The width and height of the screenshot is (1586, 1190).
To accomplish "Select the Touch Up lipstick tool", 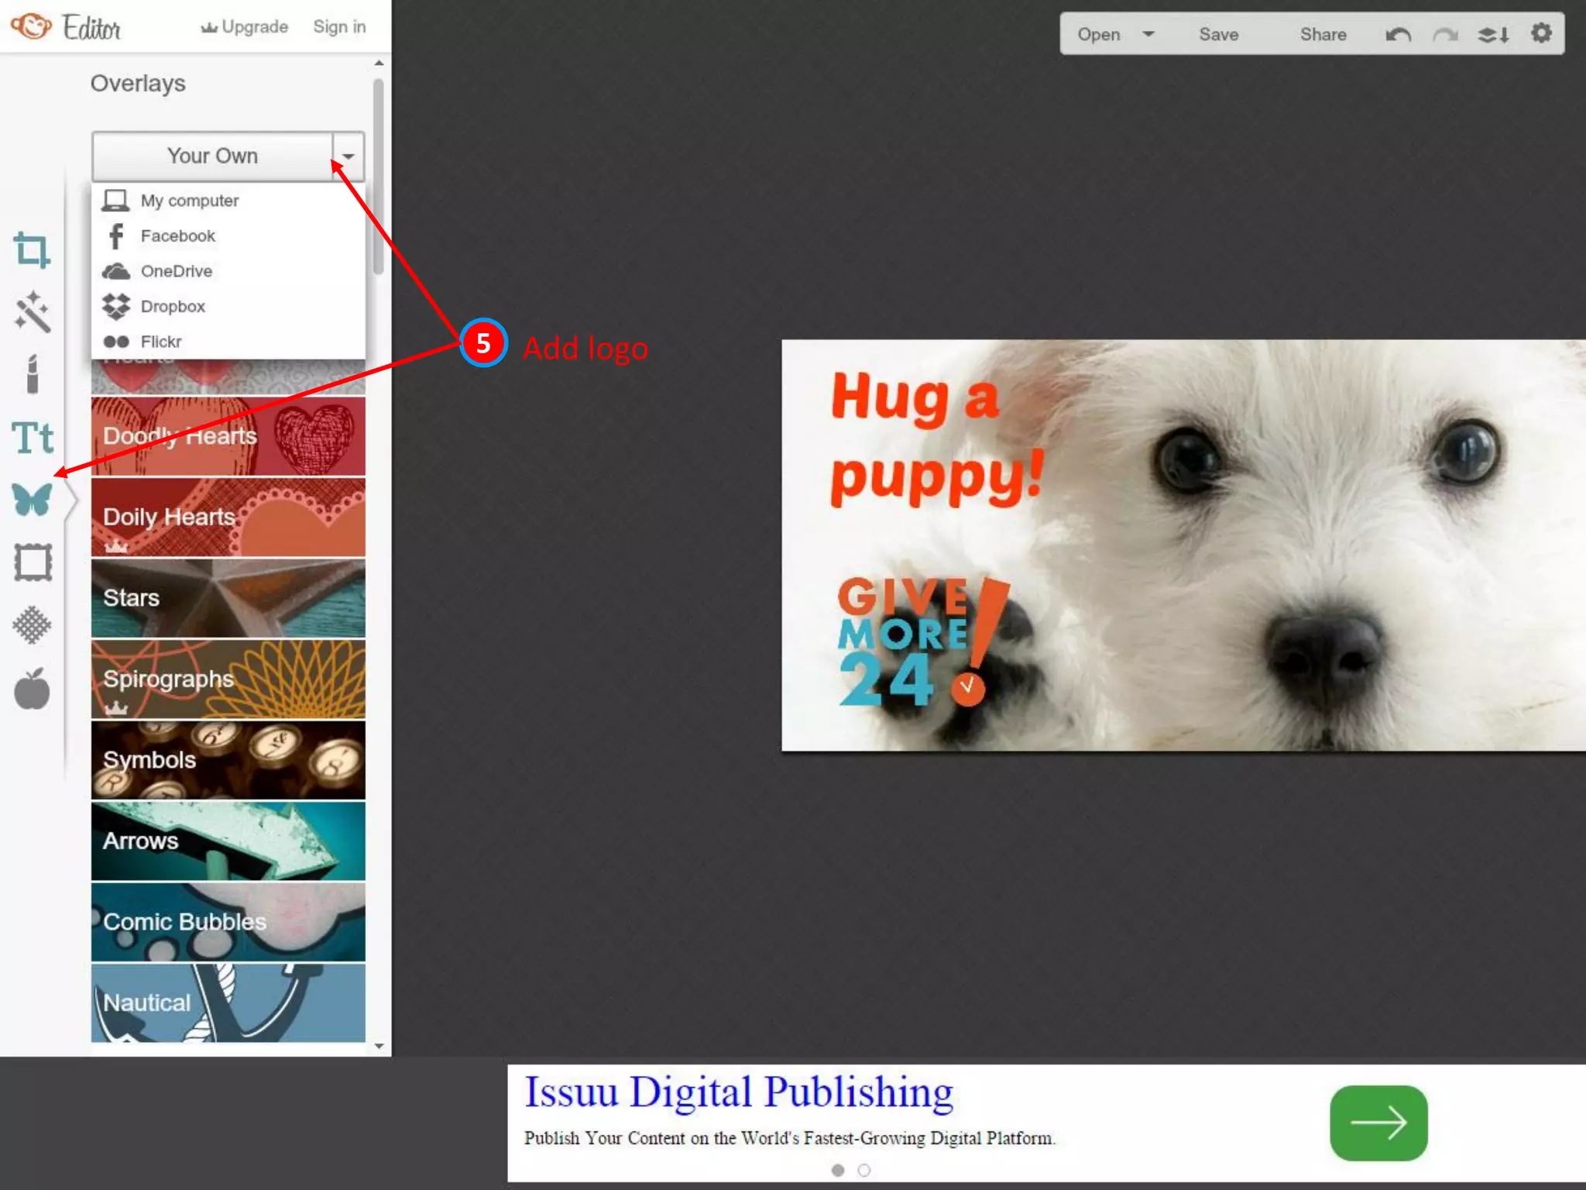I will coord(32,375).
